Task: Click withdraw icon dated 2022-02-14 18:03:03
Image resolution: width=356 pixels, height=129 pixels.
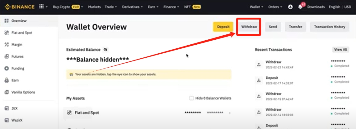Action: (259, 112)
